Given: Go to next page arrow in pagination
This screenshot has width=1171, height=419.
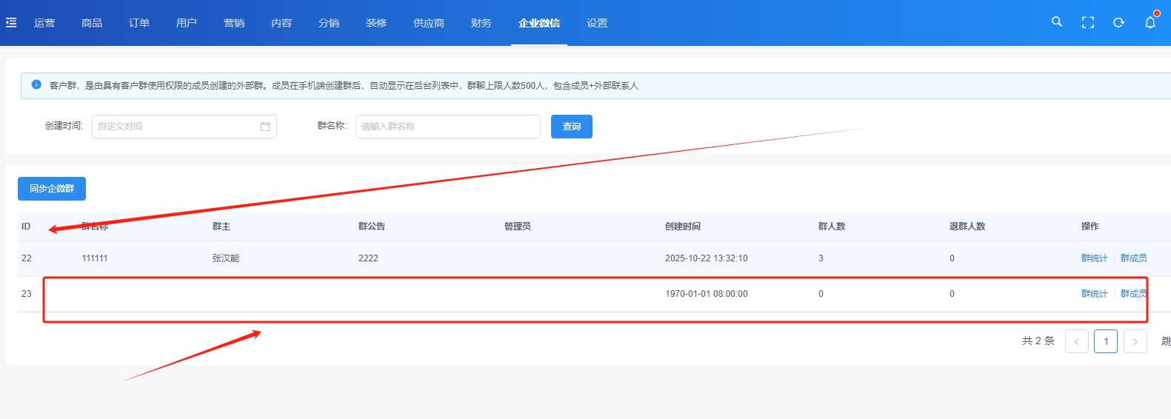Looking at the screenshot, I should point(1135,341).
